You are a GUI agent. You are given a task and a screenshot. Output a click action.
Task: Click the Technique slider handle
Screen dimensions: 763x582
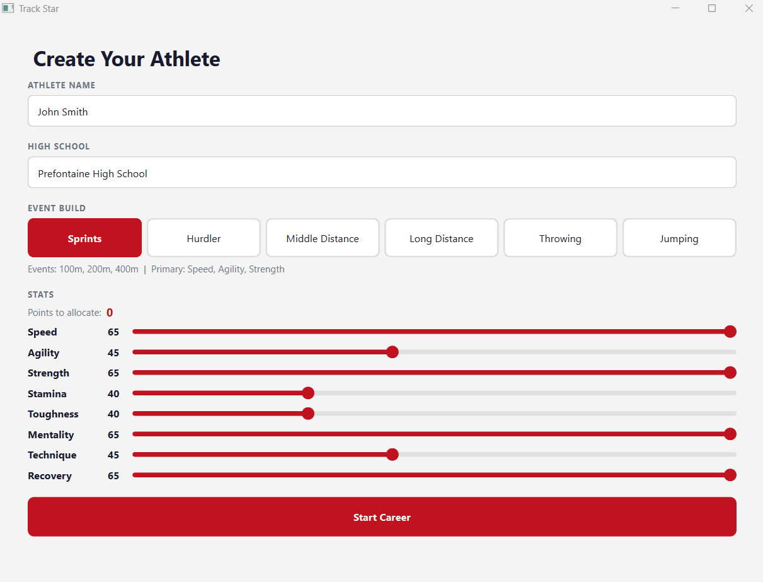392,455
